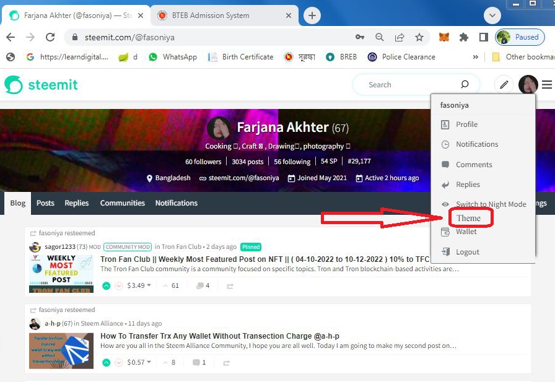Click the browser back arrow
This screenshot has height=382, width=555.
tap(11, 37)
